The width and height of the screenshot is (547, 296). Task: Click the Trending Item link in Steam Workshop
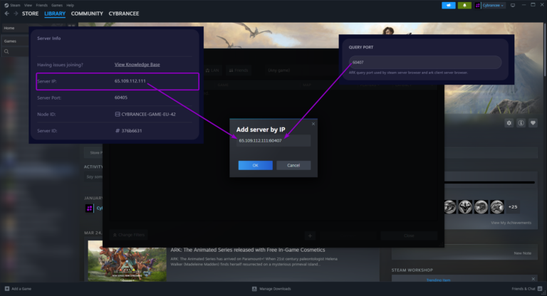click(438, 280)
